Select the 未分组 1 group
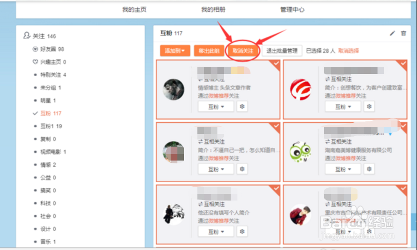417x250 pixels. coord(51,88)
